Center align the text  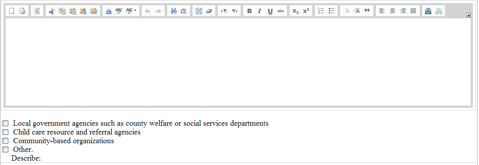(x=392, y=11)
